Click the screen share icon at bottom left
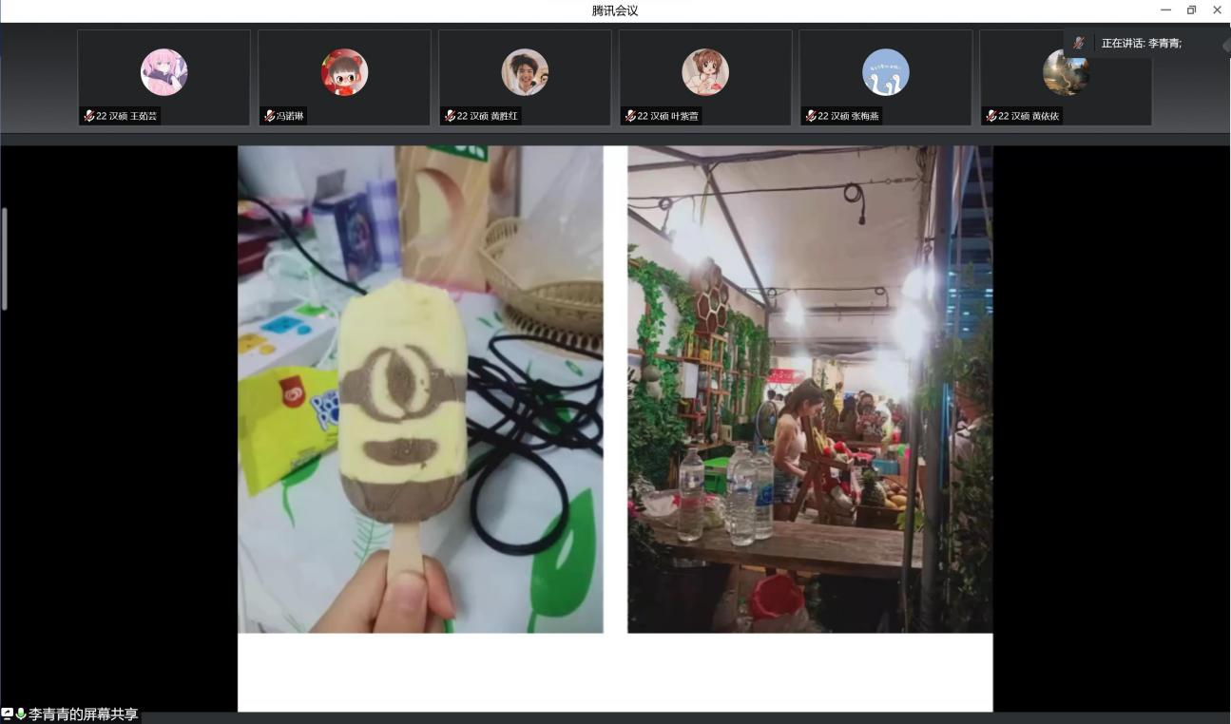The image size is (1231, 724). [x=8, y=714]
